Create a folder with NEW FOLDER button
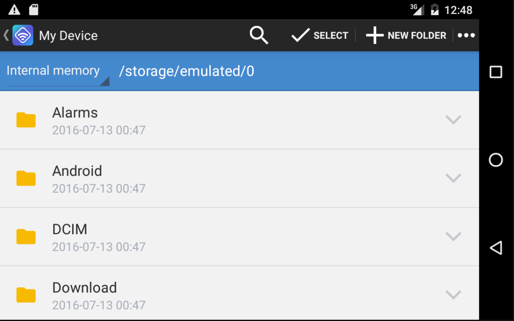This screenshot has height=321, width=514. [406, 36]
